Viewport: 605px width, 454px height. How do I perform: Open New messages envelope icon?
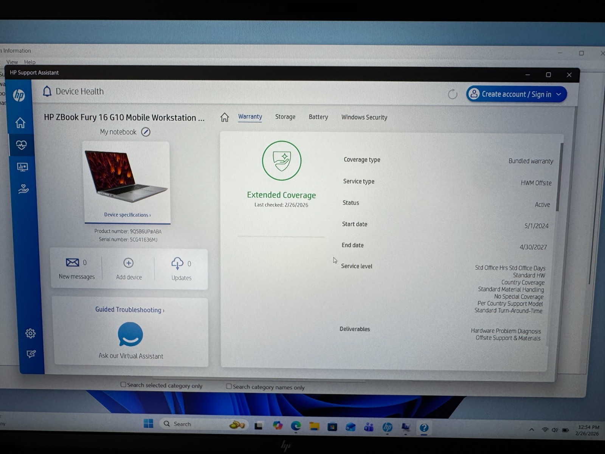pyautogui.click(x=73, y=262)
